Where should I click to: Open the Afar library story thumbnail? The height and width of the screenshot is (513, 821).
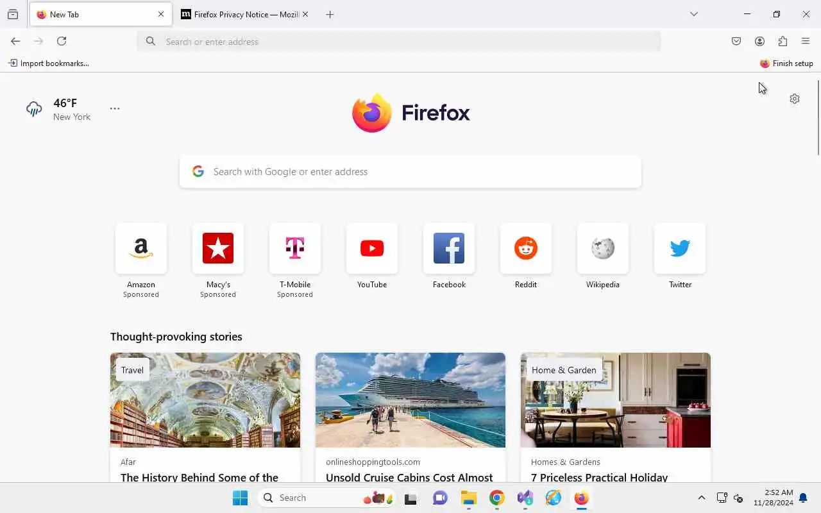[205, 400]
